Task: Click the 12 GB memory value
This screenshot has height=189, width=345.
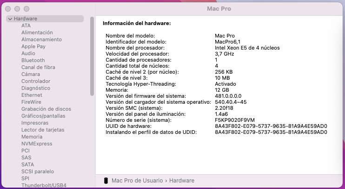Action: coord(222,90)
